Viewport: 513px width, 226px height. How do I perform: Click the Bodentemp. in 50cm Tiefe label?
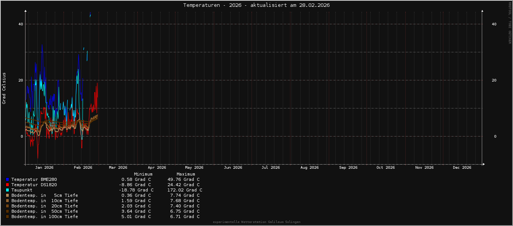pos(45,211)
